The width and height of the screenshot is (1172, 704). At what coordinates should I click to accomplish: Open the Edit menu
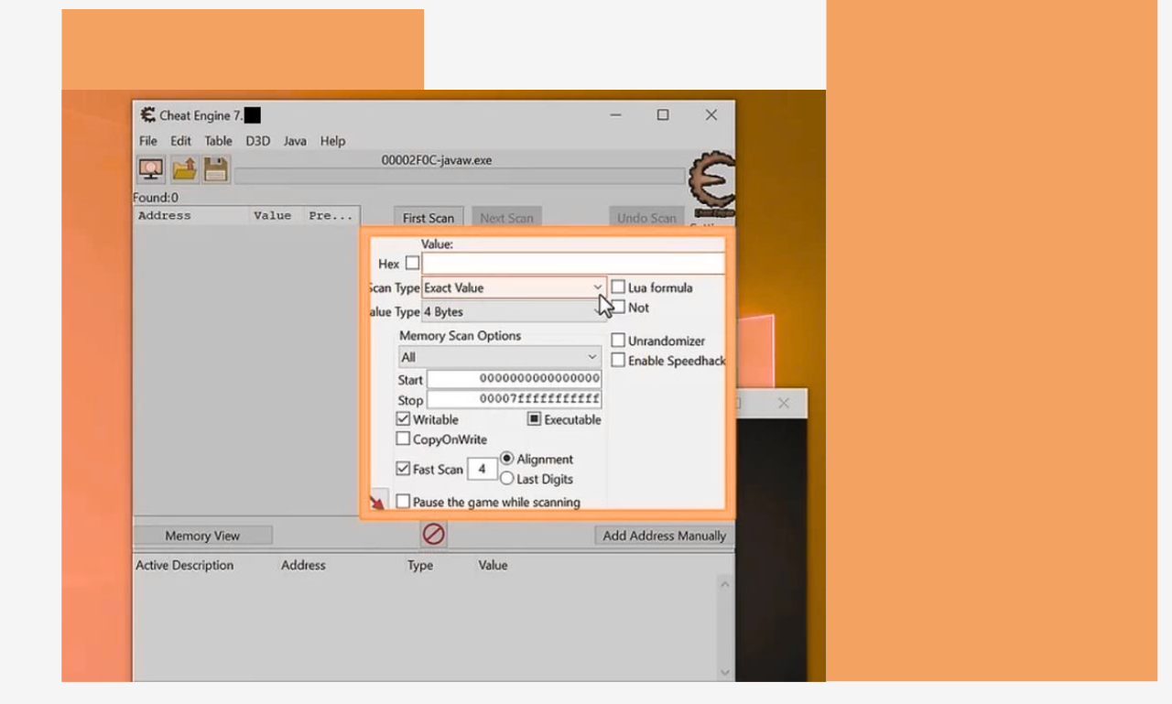181,141
